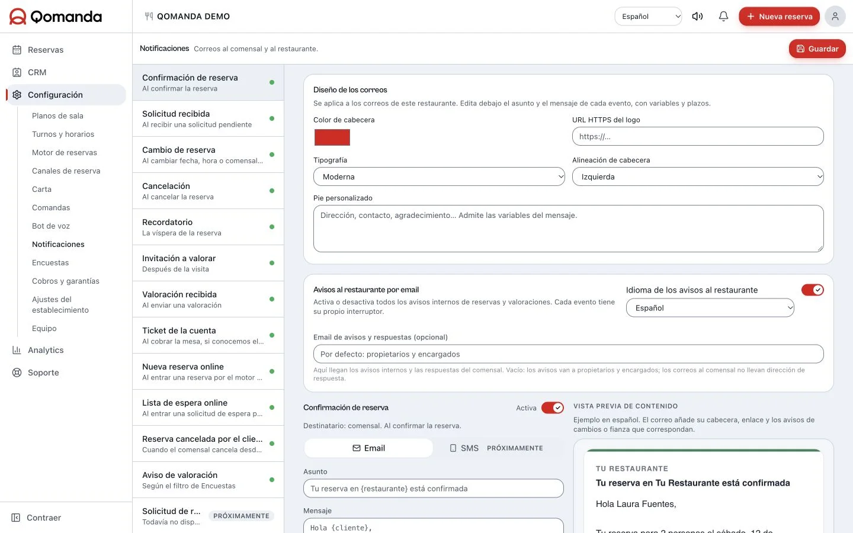This screenshot has height=533, width=853.
Task: Focus the URL HTTPS del logo field
Action: point(698,136)
